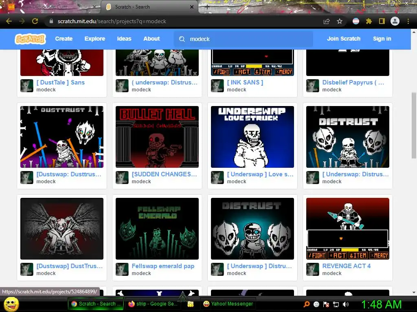Click the 1:48 AM taskbar clock
The width and height of the screenshot is (417, 312).
(381, 304)
